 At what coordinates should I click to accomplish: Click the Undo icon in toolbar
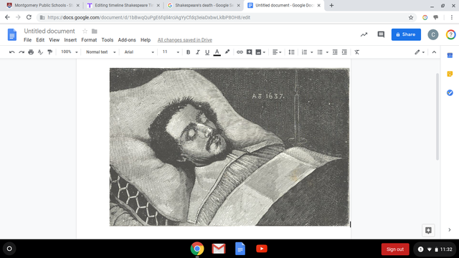[11, 52]
